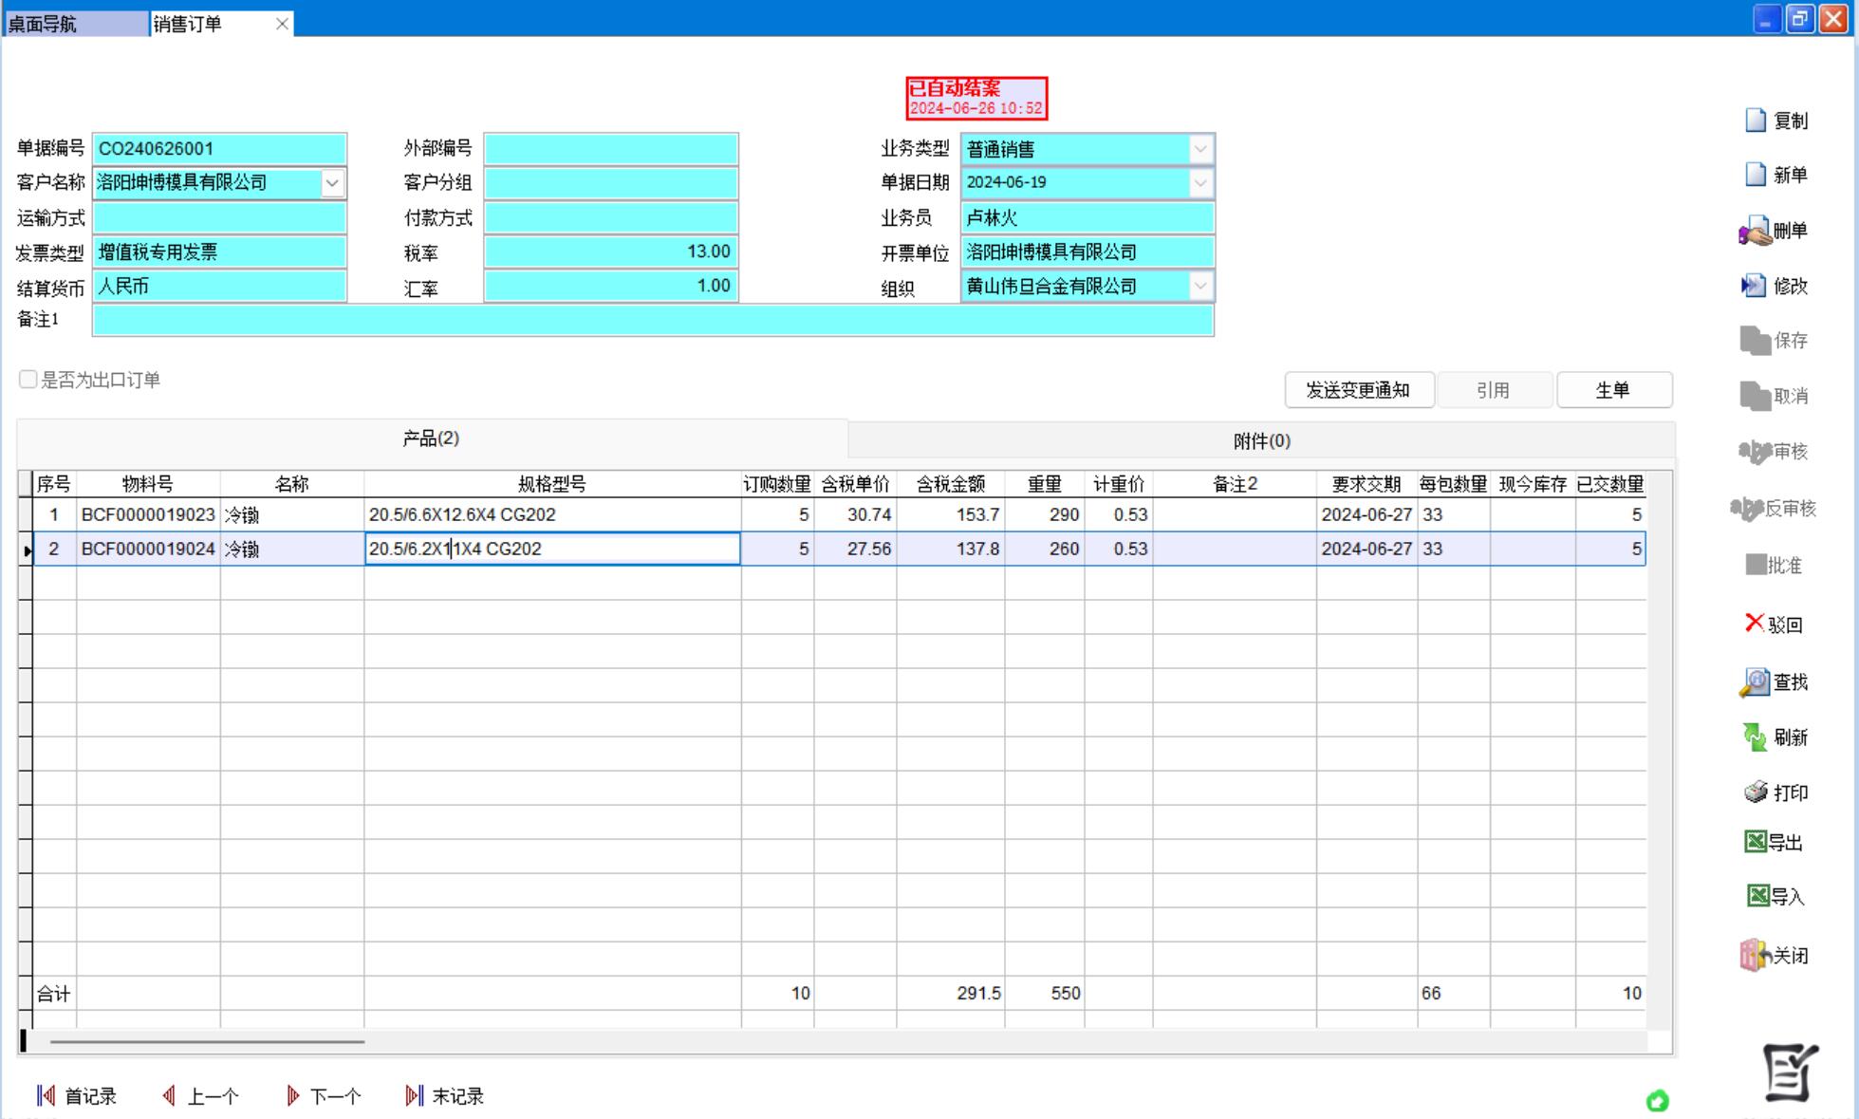Screen dimensions: 1859x1119
Task: Click the 生单 button
Action: click(1613, 390)
